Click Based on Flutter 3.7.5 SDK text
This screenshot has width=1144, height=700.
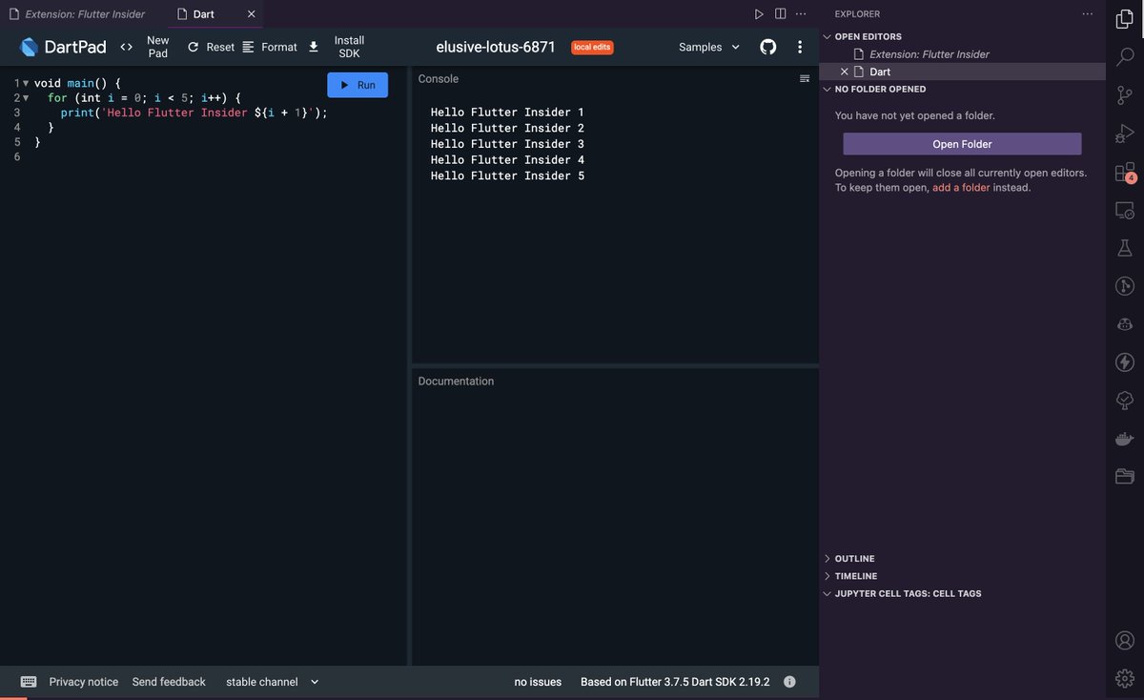[675, 682]
